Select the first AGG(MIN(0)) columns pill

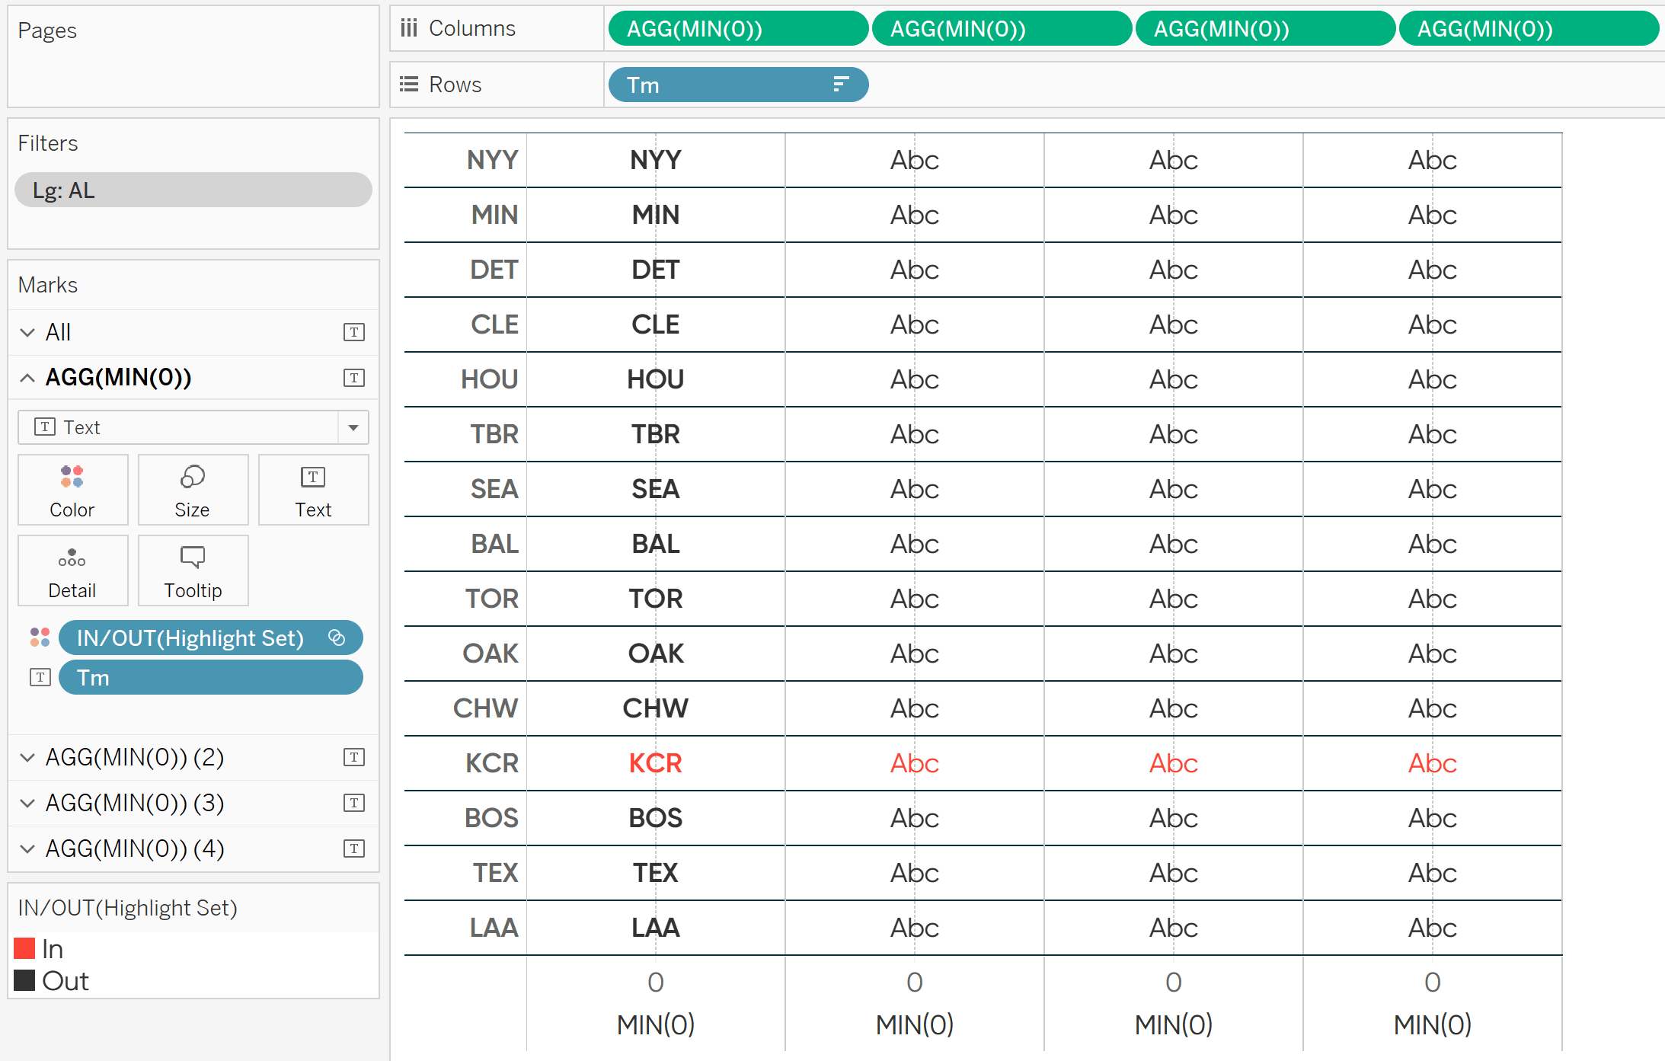(738, 29)
